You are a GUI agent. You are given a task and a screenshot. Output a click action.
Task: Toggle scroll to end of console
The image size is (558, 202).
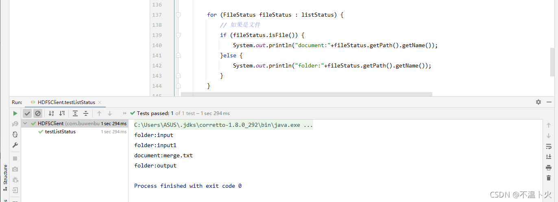click(549, 157)
